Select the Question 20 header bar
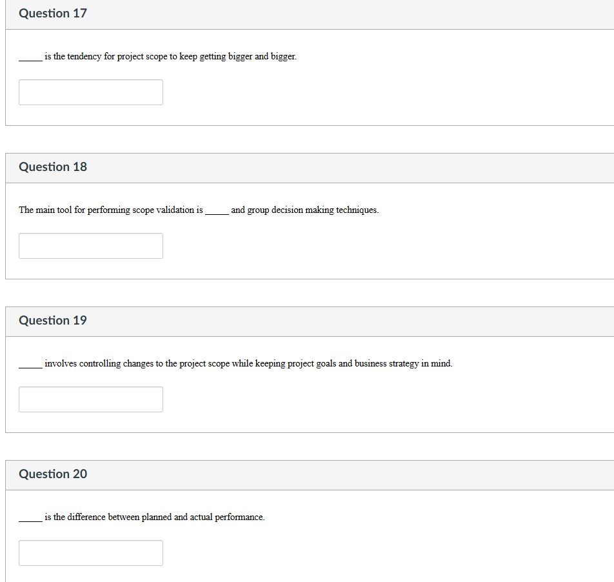 (x=307, y=474)
